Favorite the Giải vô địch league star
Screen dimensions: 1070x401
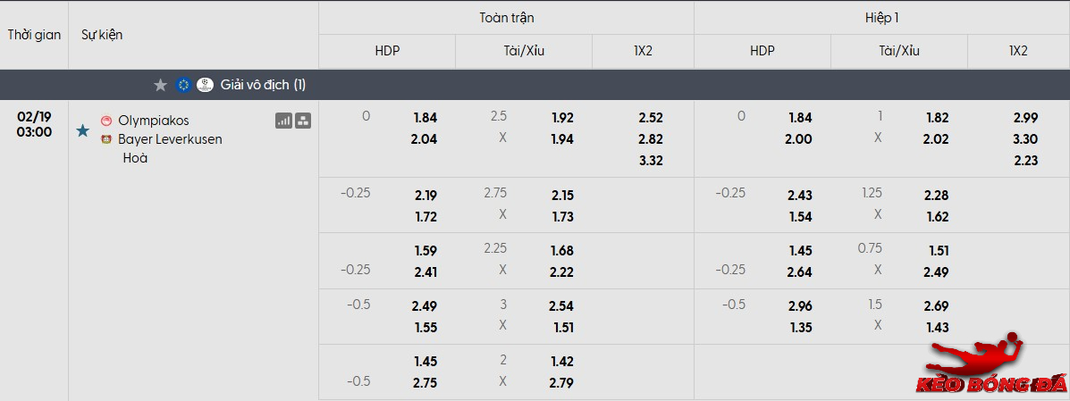pos(161,85)
